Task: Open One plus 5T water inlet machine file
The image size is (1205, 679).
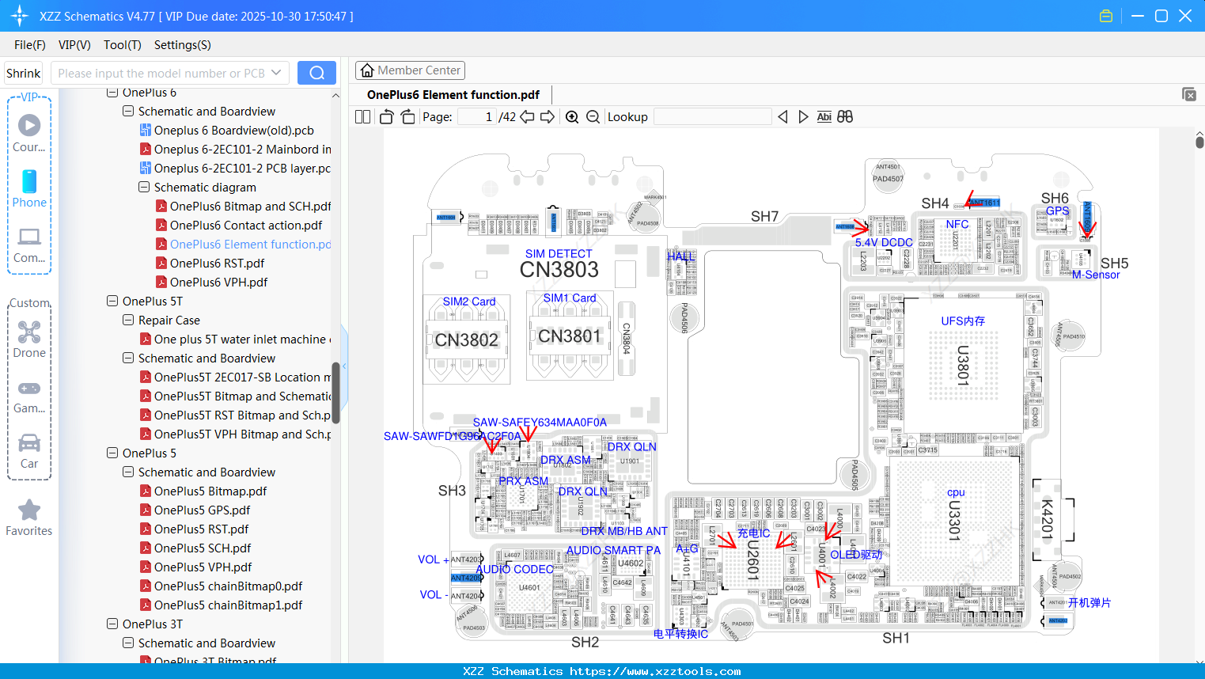Action: click(x=243, y=339)
